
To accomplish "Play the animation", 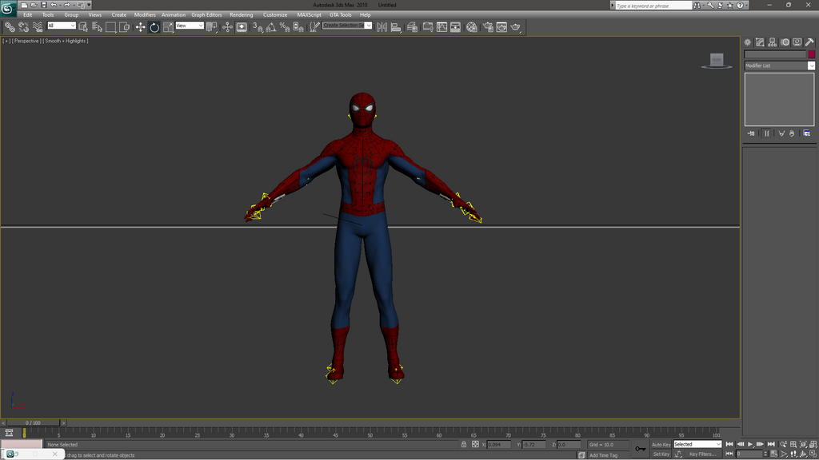I will 750,444.
